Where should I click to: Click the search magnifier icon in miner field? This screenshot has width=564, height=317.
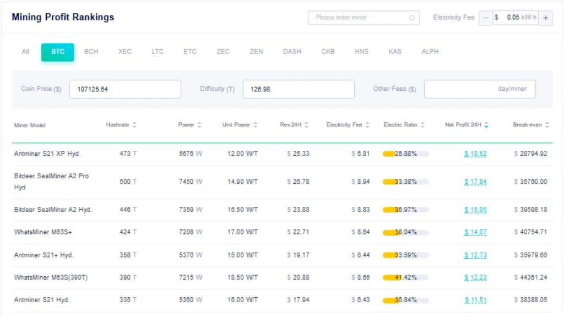pyautogui.click(x=412, y=18)
